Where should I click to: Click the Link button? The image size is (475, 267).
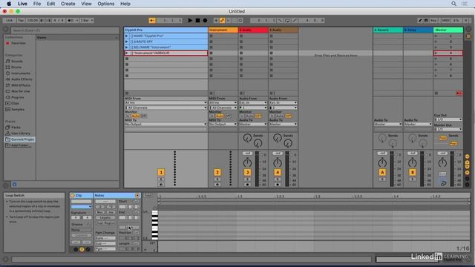coord(10,20)
